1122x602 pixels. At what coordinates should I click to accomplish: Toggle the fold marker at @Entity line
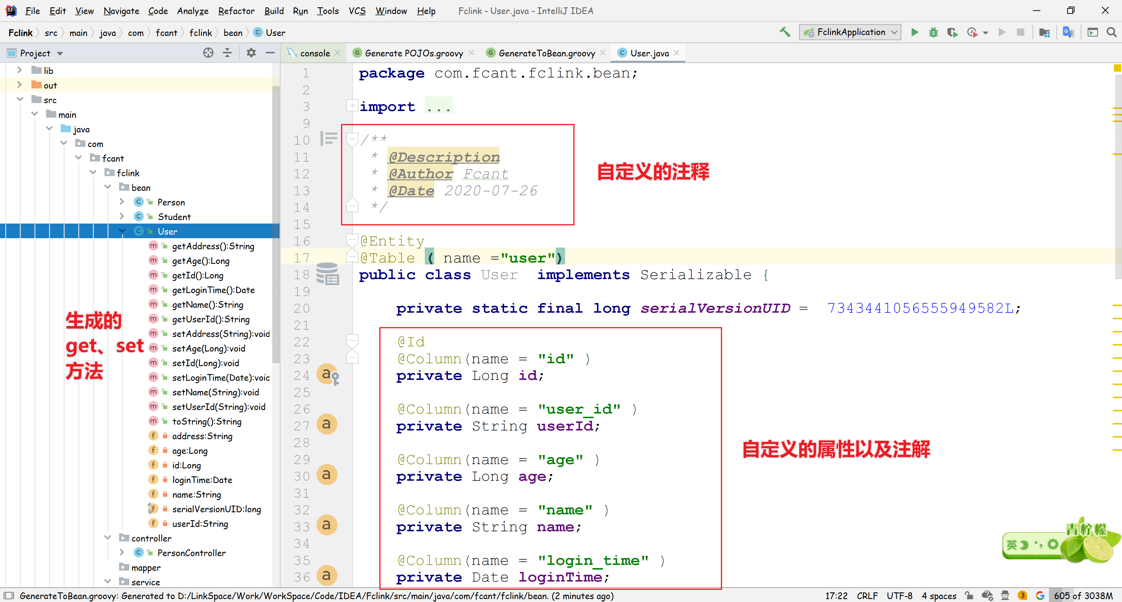click(352, 240)
